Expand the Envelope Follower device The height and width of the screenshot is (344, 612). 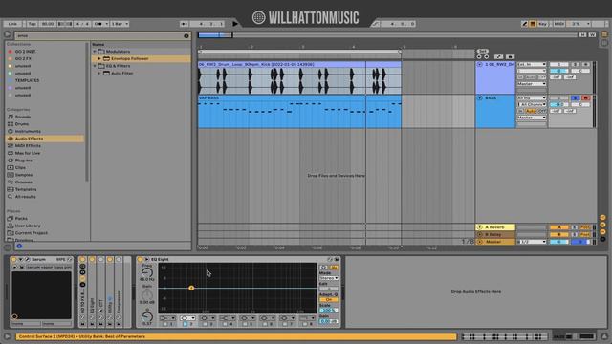(99, 59)
